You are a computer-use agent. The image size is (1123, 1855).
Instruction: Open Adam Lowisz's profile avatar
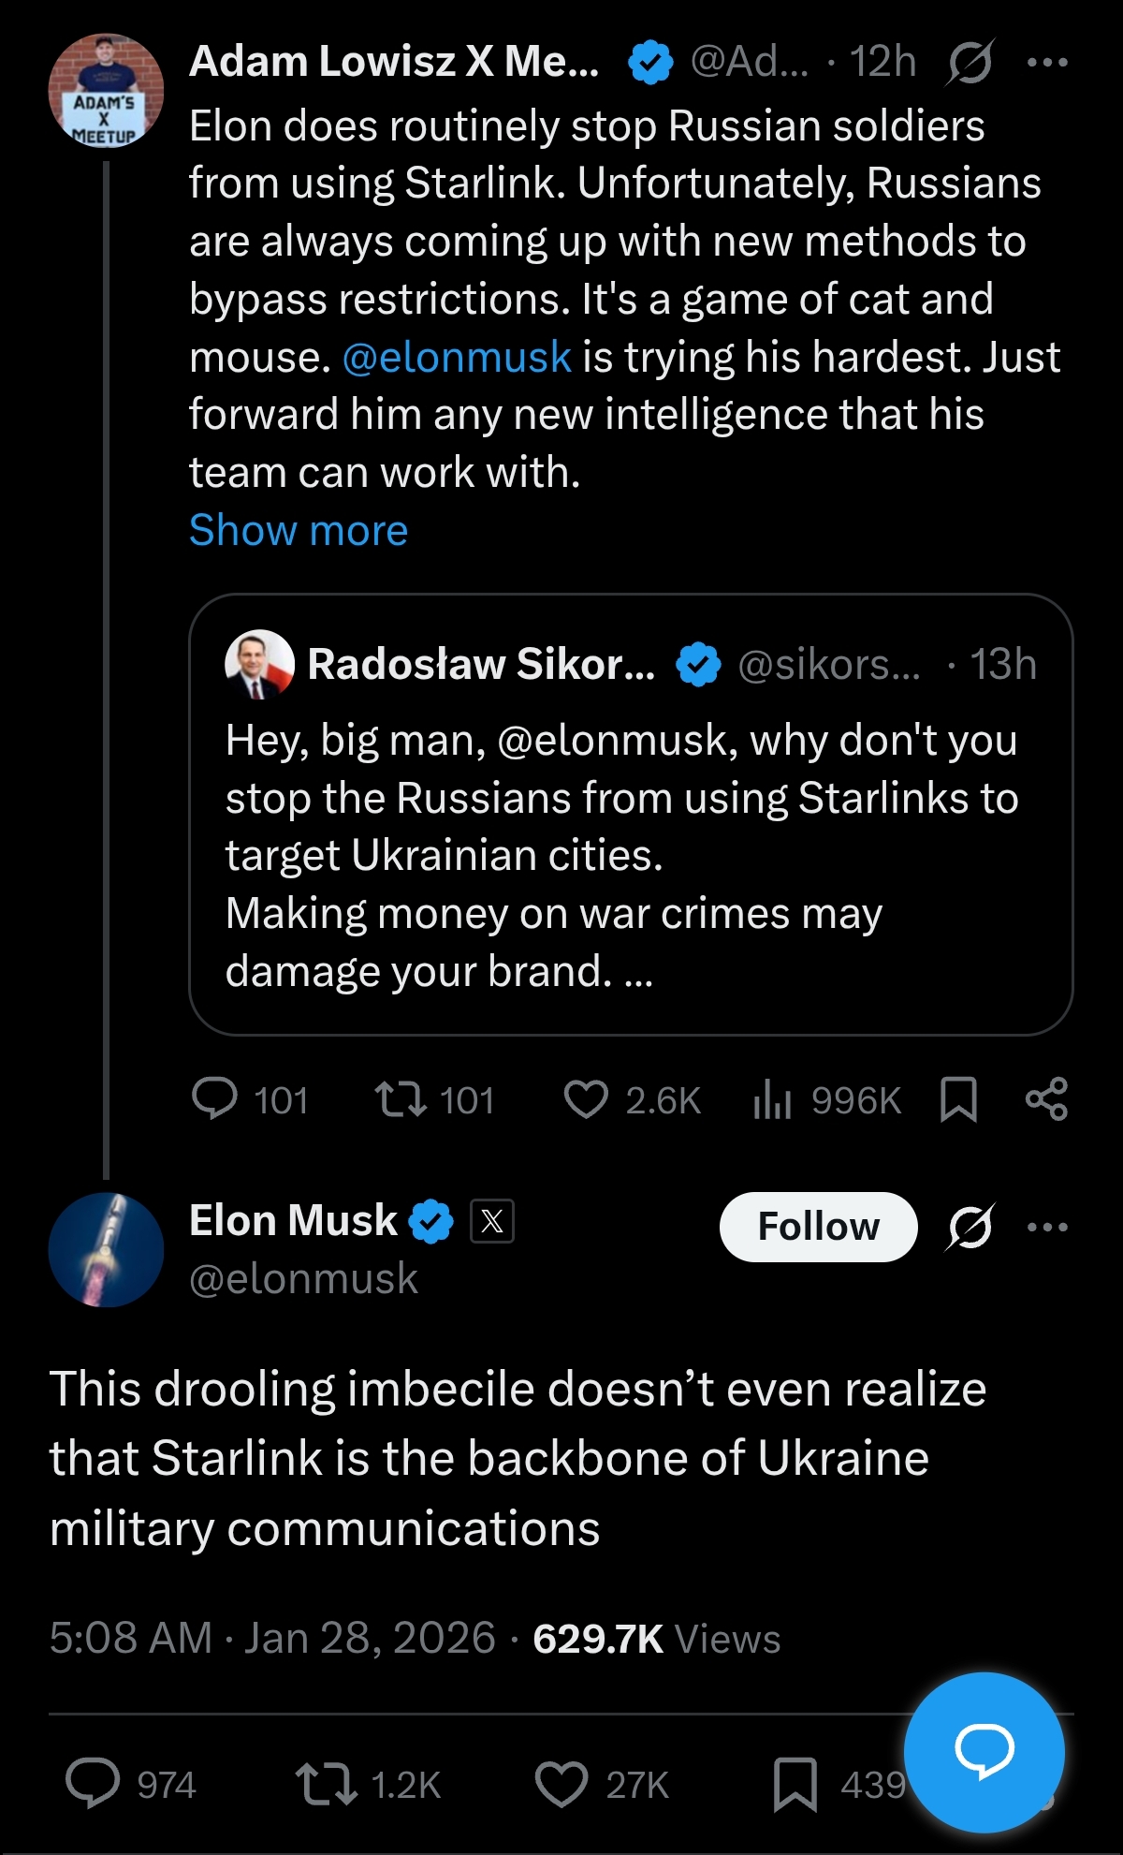point(106,92)
